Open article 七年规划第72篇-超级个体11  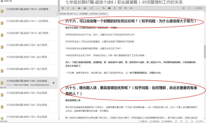tap(29, 23)
